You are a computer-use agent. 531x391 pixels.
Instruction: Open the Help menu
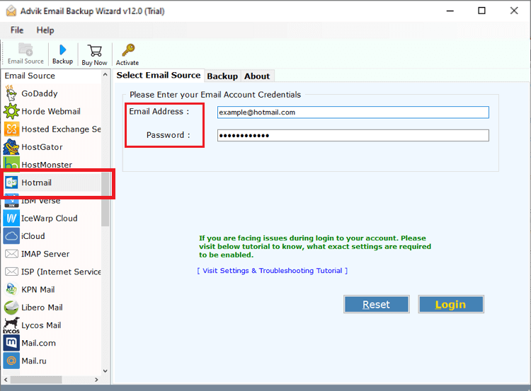[x=45, y=30]
